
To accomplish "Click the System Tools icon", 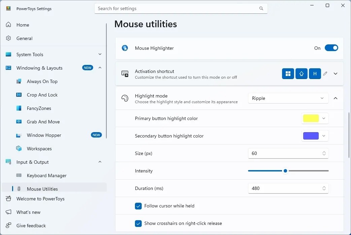I will click(8, 54).
